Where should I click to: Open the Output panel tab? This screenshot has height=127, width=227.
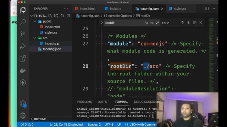pos(103,102)
